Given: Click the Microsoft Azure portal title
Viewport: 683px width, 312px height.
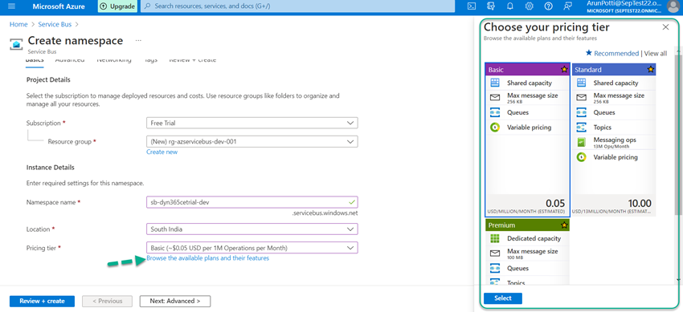Looking at the screenshot, I should [59, 6].
